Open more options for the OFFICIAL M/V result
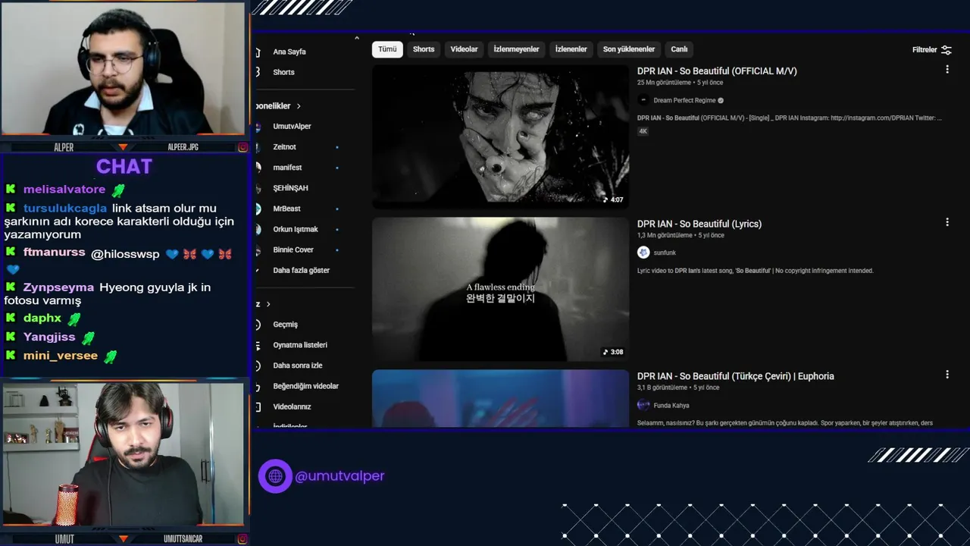The width and height of the screenshot is (970, 546). tap(947, 70)
